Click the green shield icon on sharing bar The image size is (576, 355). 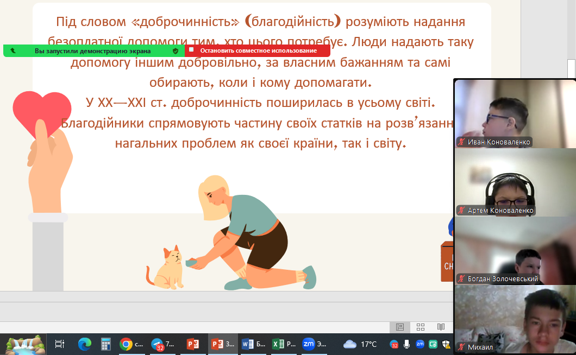(x=176, y=50)
